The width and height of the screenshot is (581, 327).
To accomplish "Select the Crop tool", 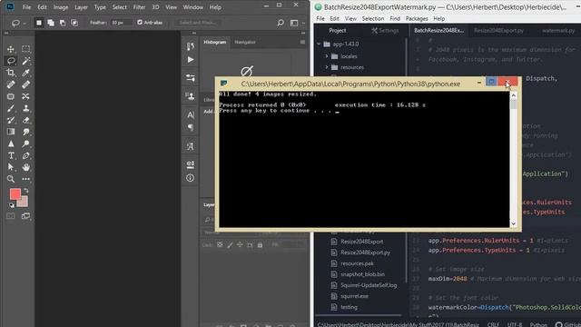I will coord(11,73).
